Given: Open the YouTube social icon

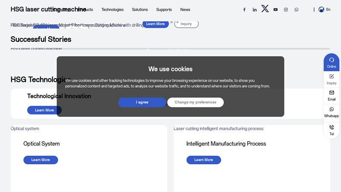Looking at the screenshot, I should 275,9.
